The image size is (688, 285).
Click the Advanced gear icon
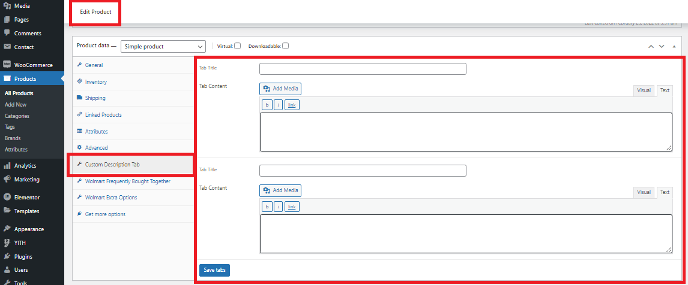pos(79,147)
